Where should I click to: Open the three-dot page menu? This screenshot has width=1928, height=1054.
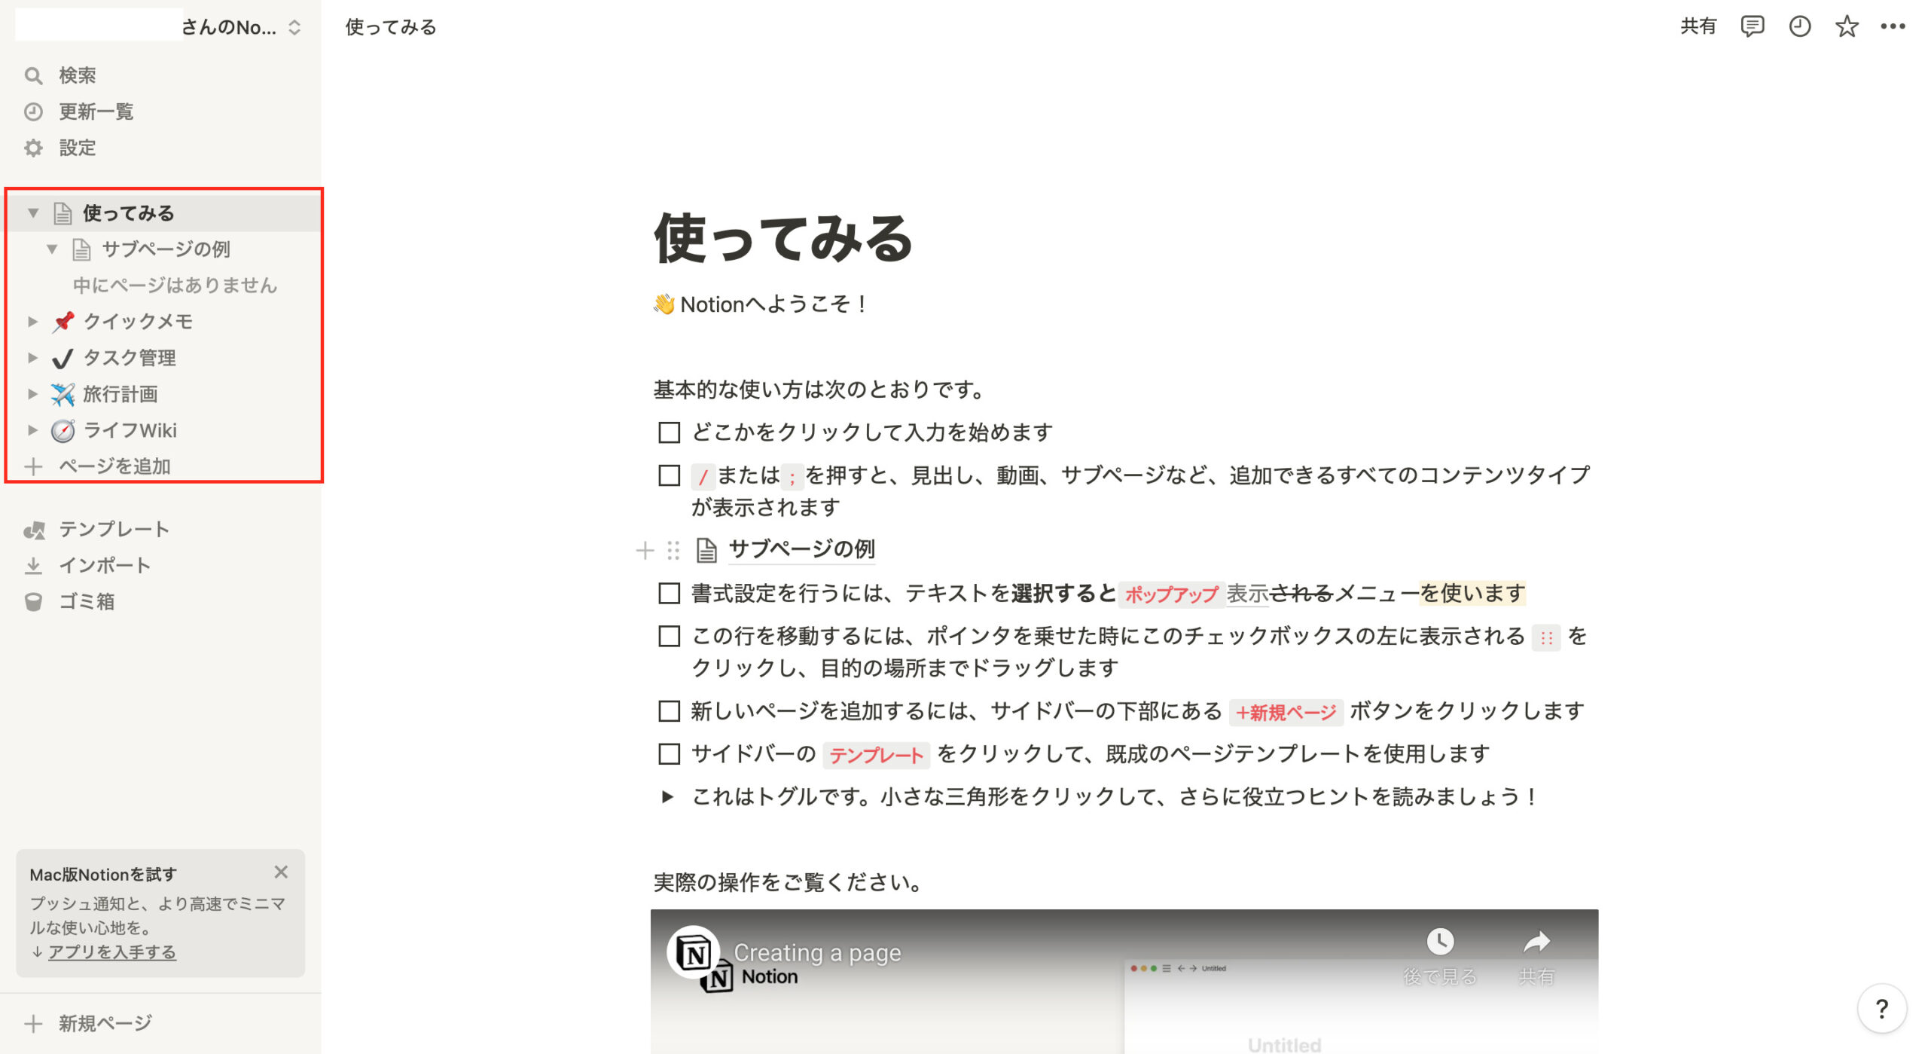click(1893, 26)
